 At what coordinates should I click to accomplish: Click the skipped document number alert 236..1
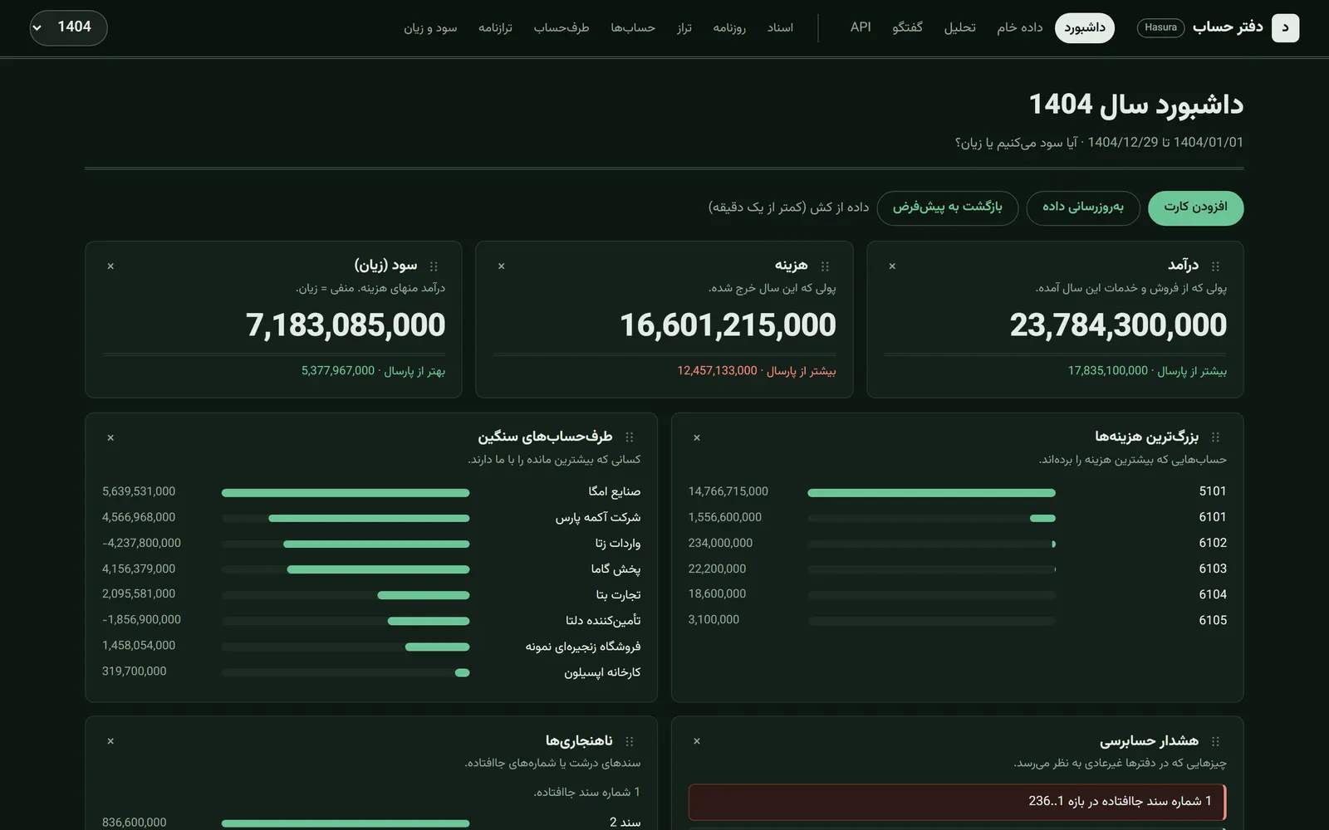(957, 802)
